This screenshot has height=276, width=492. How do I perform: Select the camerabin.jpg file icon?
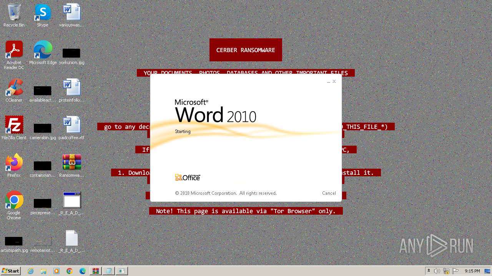[43, 131]
